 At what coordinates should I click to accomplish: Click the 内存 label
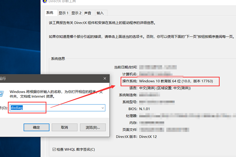tap(133, 123)
